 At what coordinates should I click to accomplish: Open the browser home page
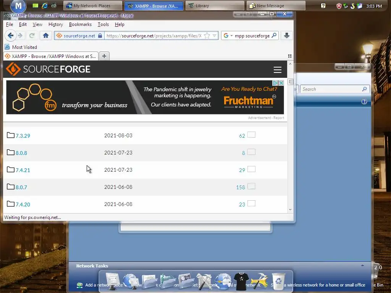tap(46, 35)
